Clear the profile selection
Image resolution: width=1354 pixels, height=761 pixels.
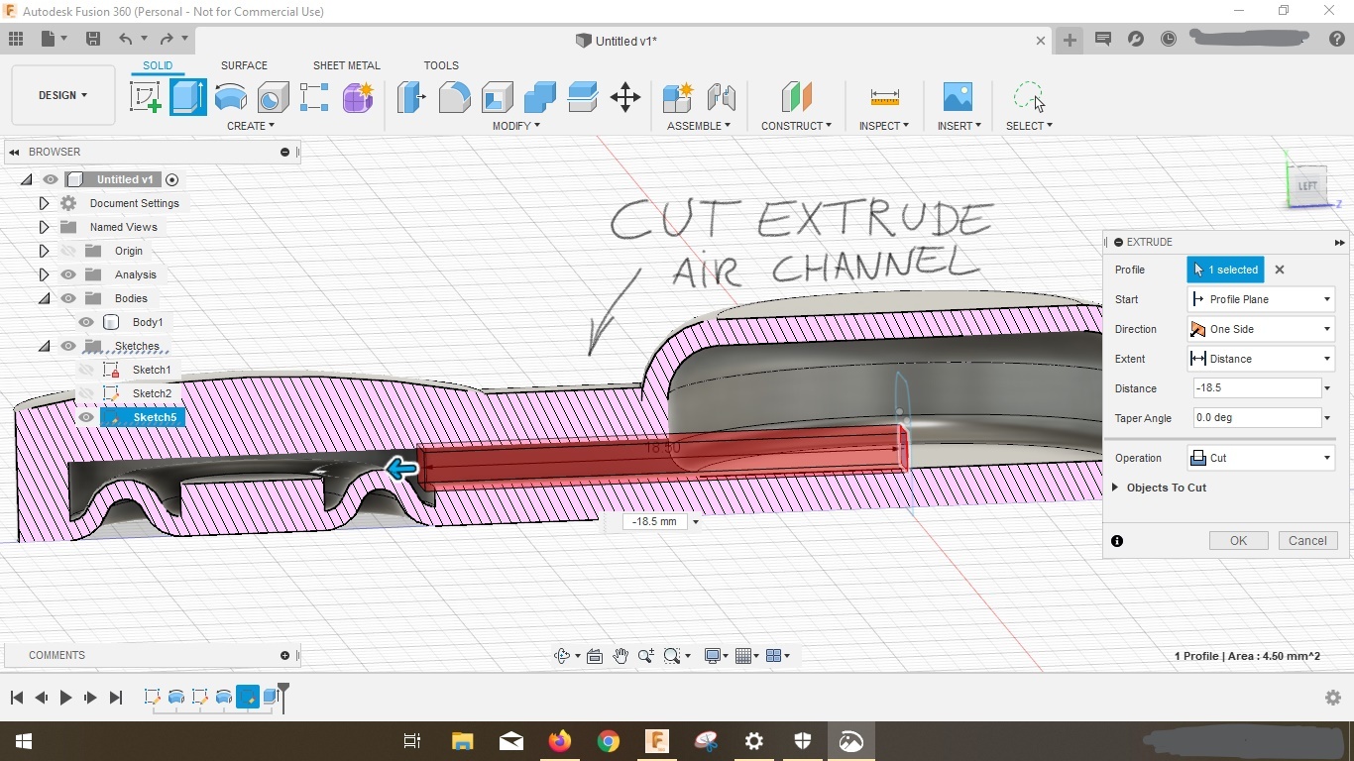[1280, 270]
